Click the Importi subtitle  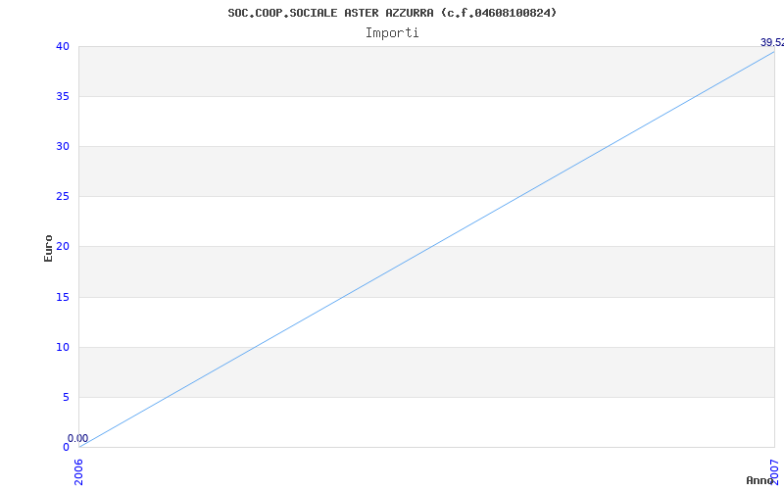[x=392, y=33]
